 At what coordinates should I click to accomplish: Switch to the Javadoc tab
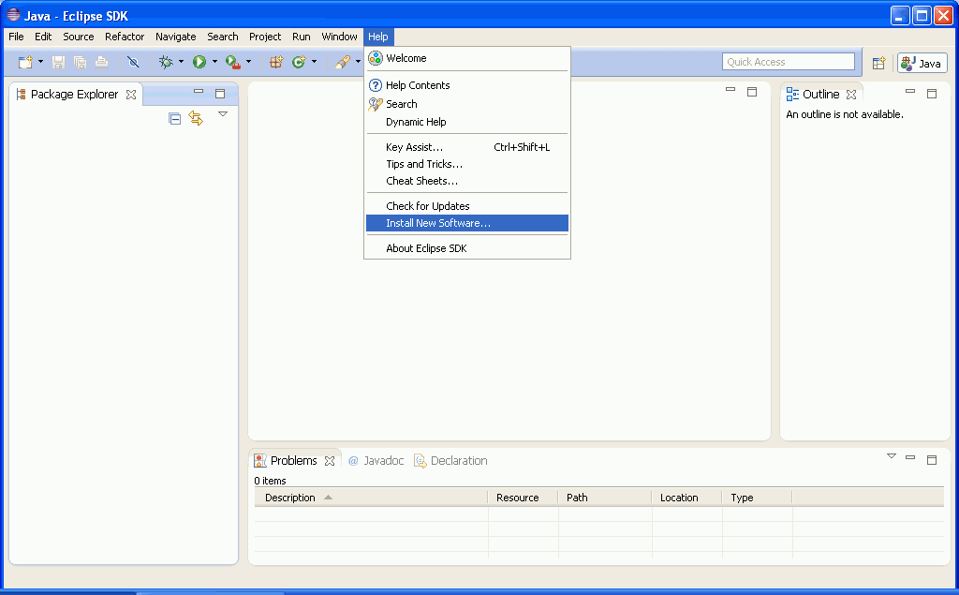[x=376, y=461]
